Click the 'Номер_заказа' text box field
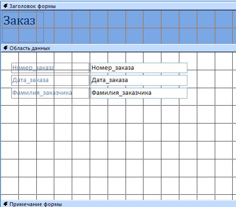236x207 pixels. (139, 68)
